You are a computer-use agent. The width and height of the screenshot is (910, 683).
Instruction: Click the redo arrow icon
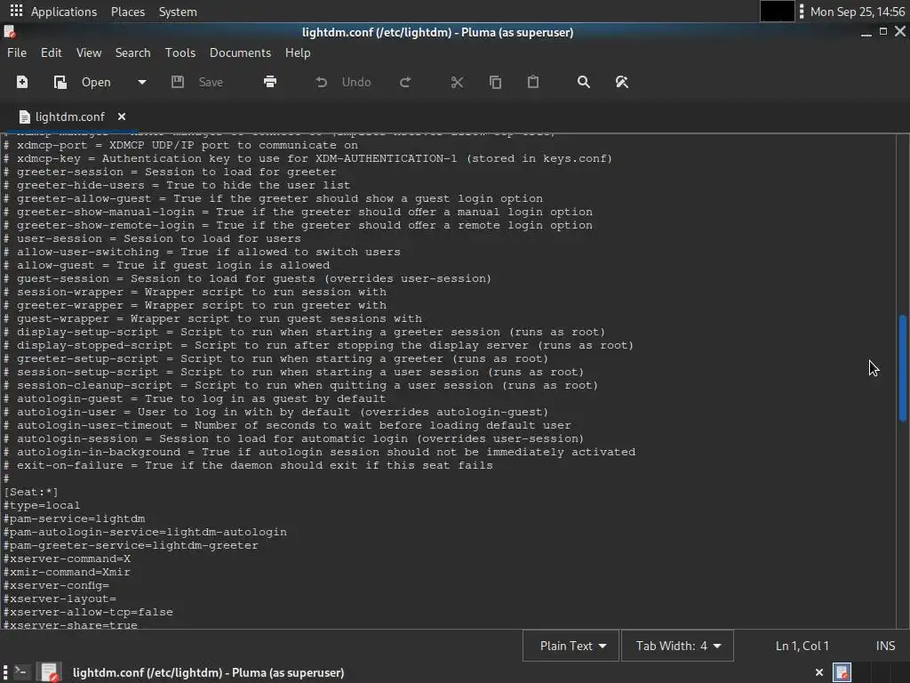click(x=405, y=82)
